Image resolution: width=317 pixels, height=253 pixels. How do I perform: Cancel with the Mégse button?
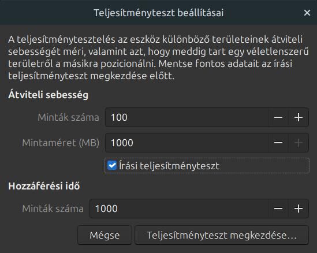pos(105,235)
